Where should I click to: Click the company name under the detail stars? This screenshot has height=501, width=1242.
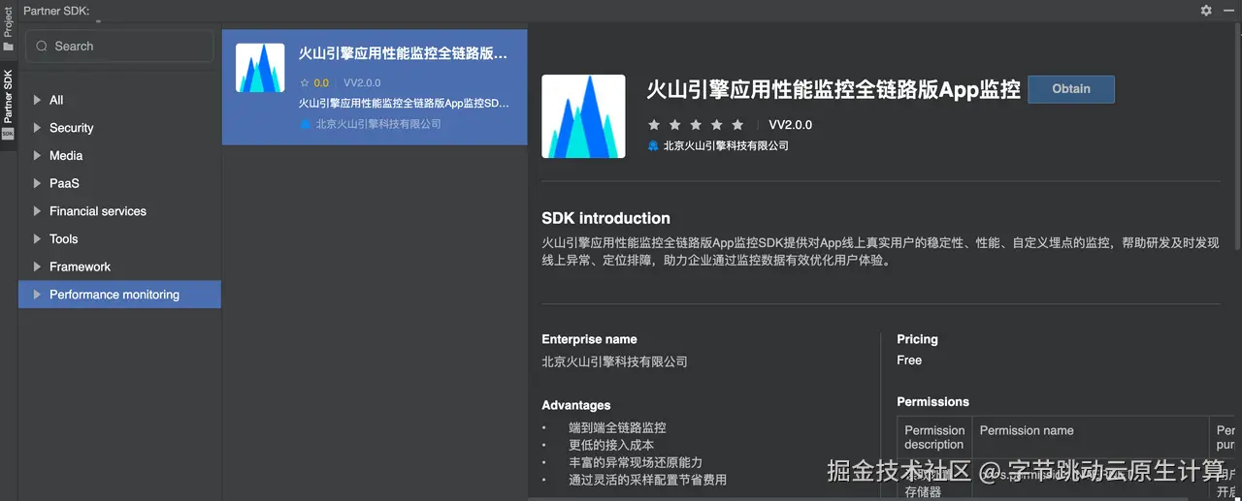coord(726,145)
